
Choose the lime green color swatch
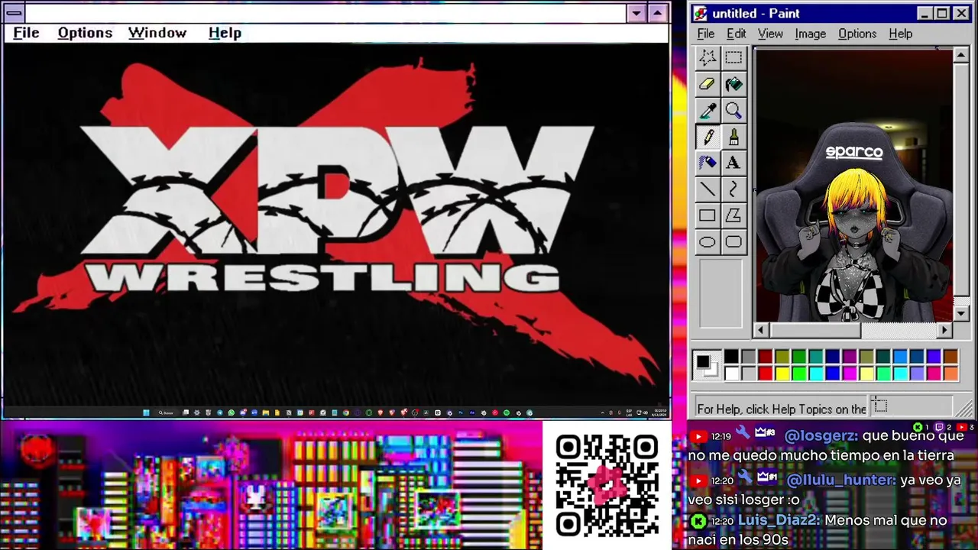click(798, 374)
